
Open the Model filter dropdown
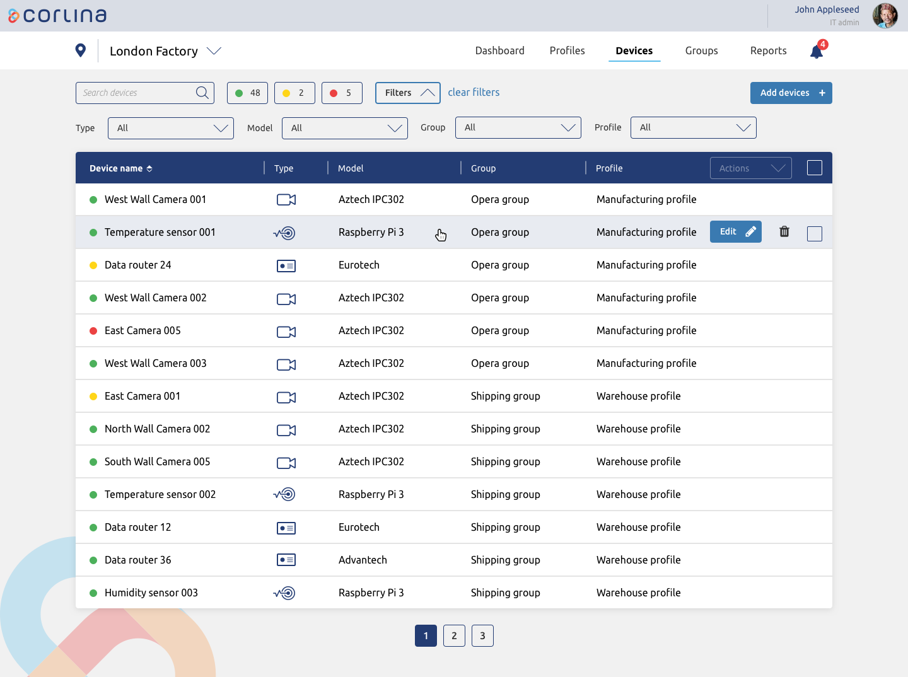click(x=345, y=128)
